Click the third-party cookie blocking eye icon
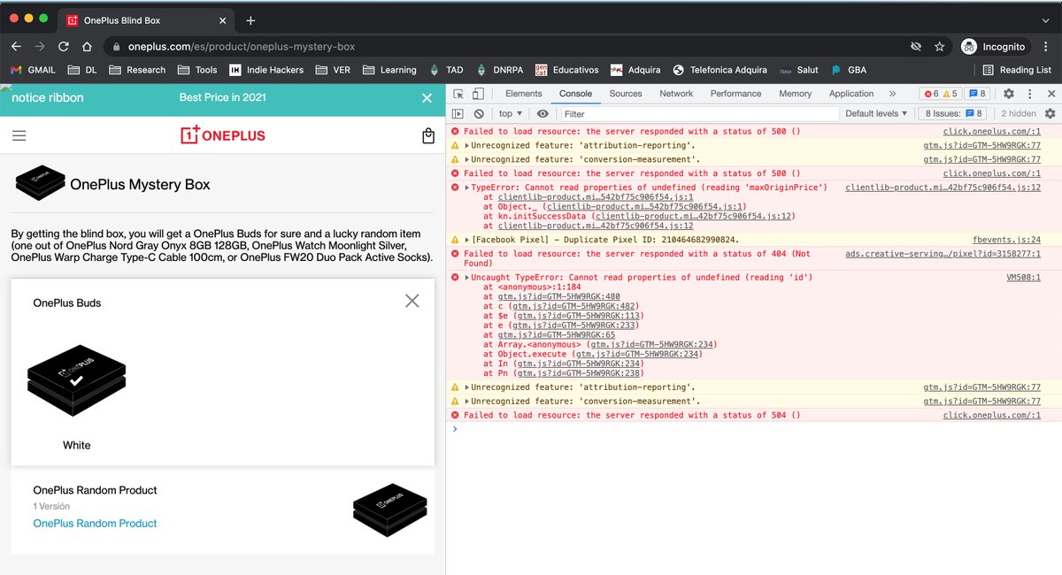The image size is (1062, 575). (x=916, y=46)
